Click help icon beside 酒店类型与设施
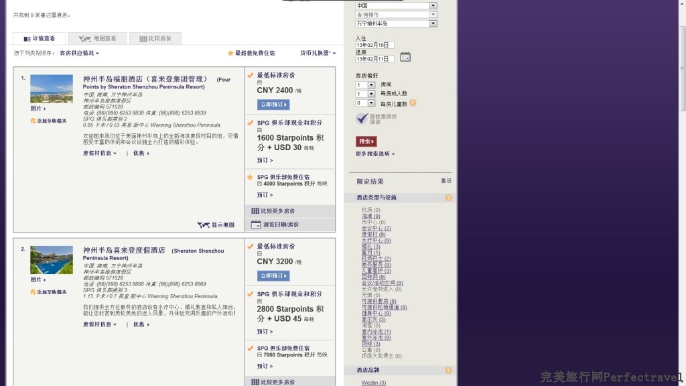Screen dimensions: 686x386 448,198
